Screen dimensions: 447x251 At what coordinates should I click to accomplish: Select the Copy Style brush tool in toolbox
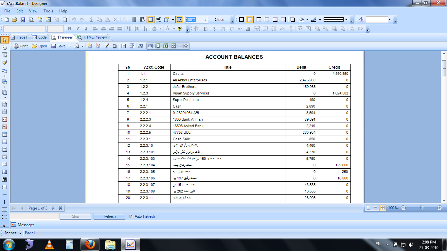tap(5, 62)
